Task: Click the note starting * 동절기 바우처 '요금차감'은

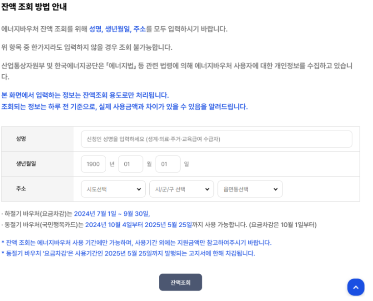Action: (x=128, y=253)
